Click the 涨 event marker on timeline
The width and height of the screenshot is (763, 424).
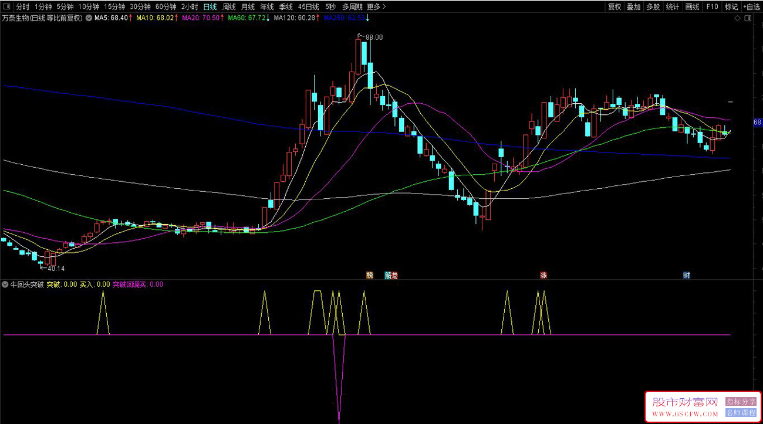544,275
